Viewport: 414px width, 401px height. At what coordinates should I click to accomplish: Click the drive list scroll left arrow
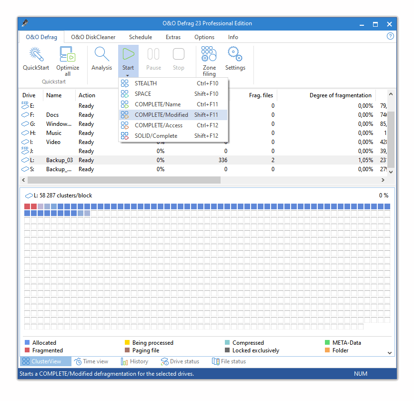tap(23, 180)
